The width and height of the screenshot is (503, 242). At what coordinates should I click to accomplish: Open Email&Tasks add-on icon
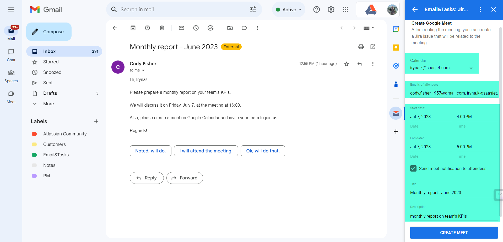396,113
